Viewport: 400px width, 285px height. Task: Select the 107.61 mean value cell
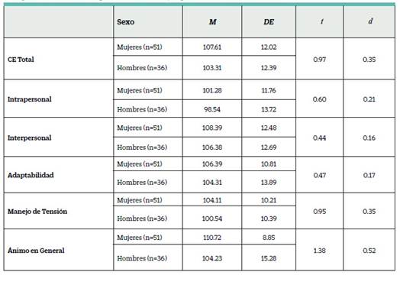212,47
